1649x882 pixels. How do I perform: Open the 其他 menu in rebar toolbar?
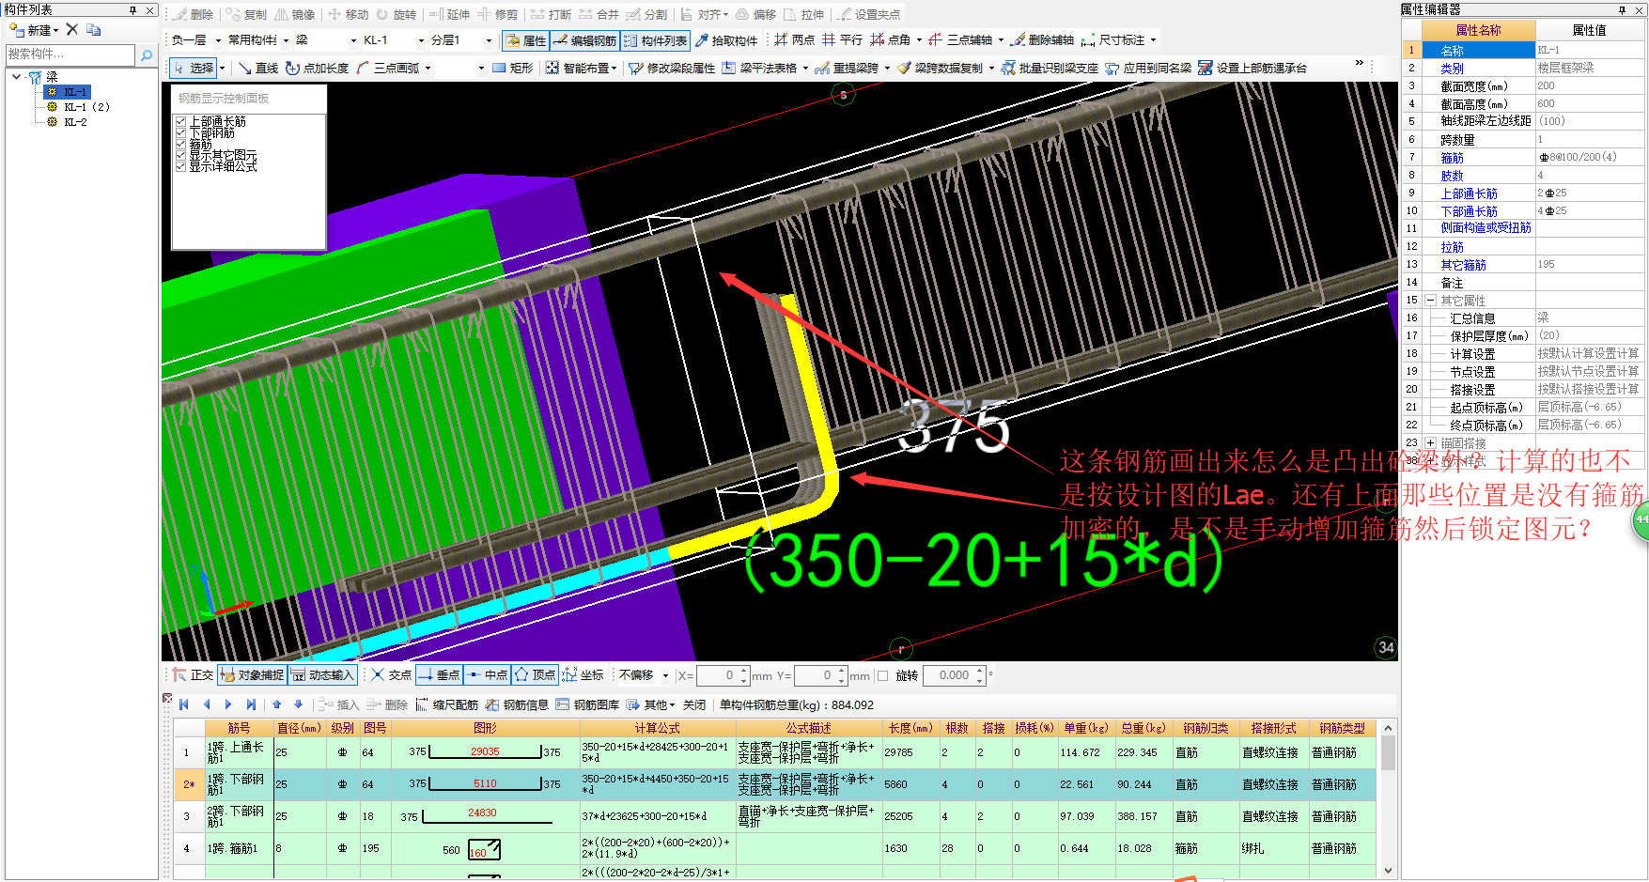659,704
